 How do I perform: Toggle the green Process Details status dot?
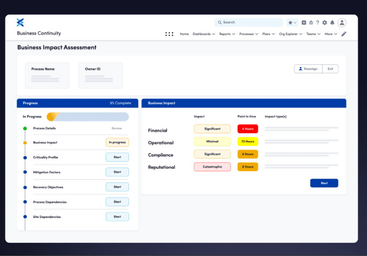click(24, 127)
